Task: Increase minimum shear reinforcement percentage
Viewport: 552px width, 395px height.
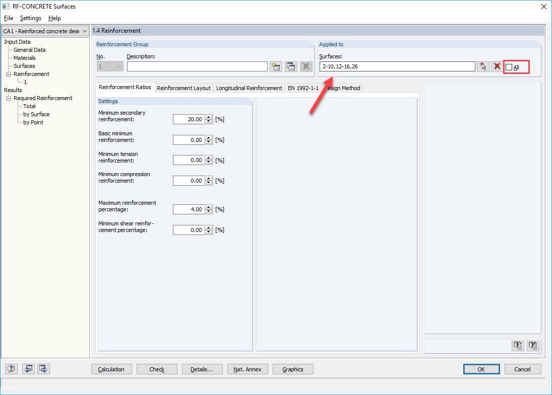Action: (209, 228)
